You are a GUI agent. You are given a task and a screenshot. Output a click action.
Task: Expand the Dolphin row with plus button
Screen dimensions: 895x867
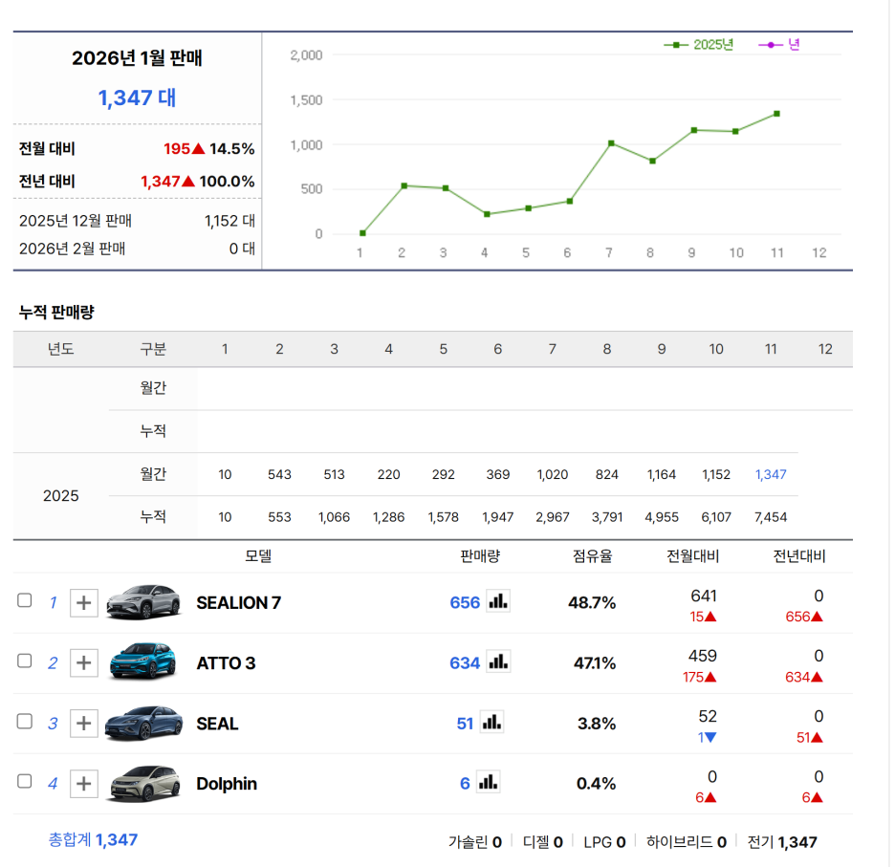(x=84, y=784)
